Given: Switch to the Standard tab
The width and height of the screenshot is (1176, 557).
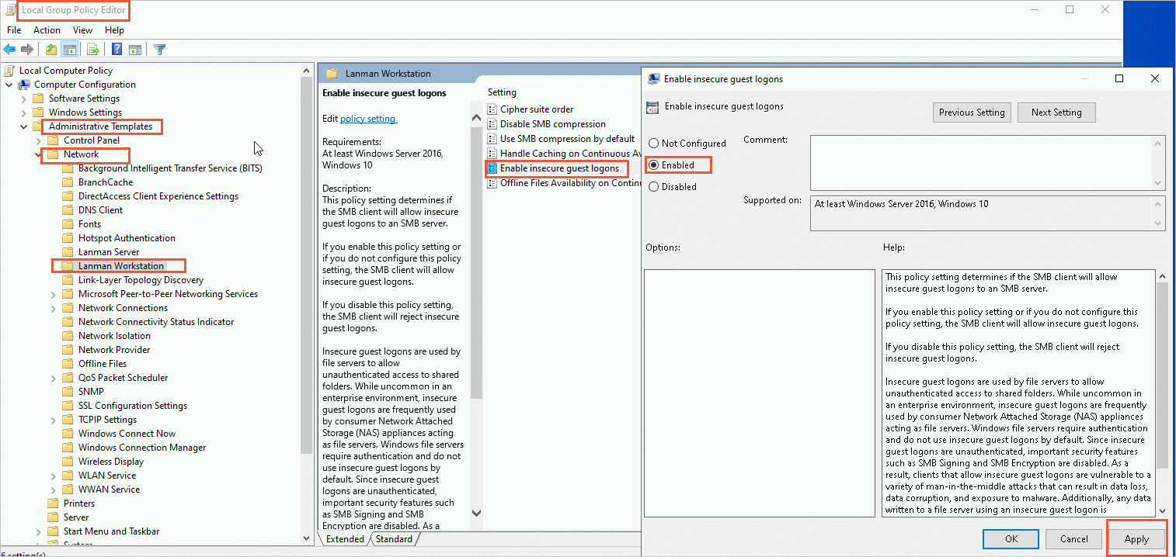Looking at the screenshot, I should pyautogui.click(x=395, y=539).
